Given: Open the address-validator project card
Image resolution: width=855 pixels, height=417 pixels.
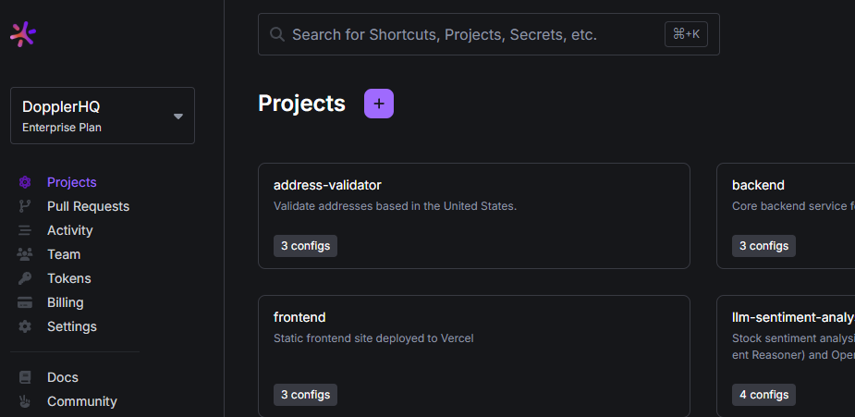Looking at the screenshot, I should point(473,215).
